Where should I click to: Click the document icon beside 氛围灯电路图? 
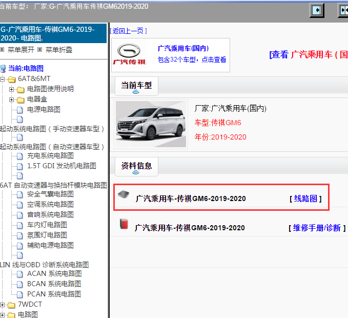click(20, 235)
